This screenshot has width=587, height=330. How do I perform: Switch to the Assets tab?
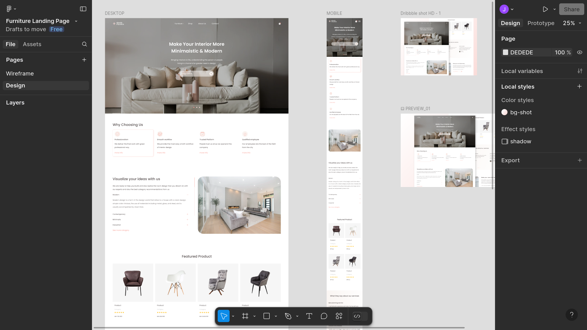(x=32, y=44)
